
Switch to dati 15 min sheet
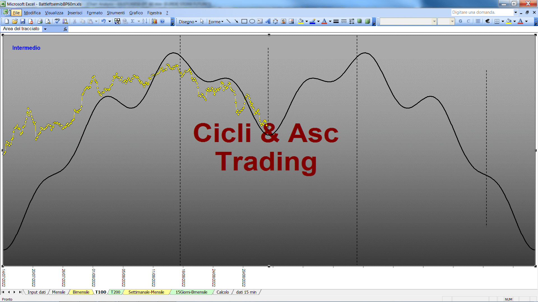[x=246, y=292]
